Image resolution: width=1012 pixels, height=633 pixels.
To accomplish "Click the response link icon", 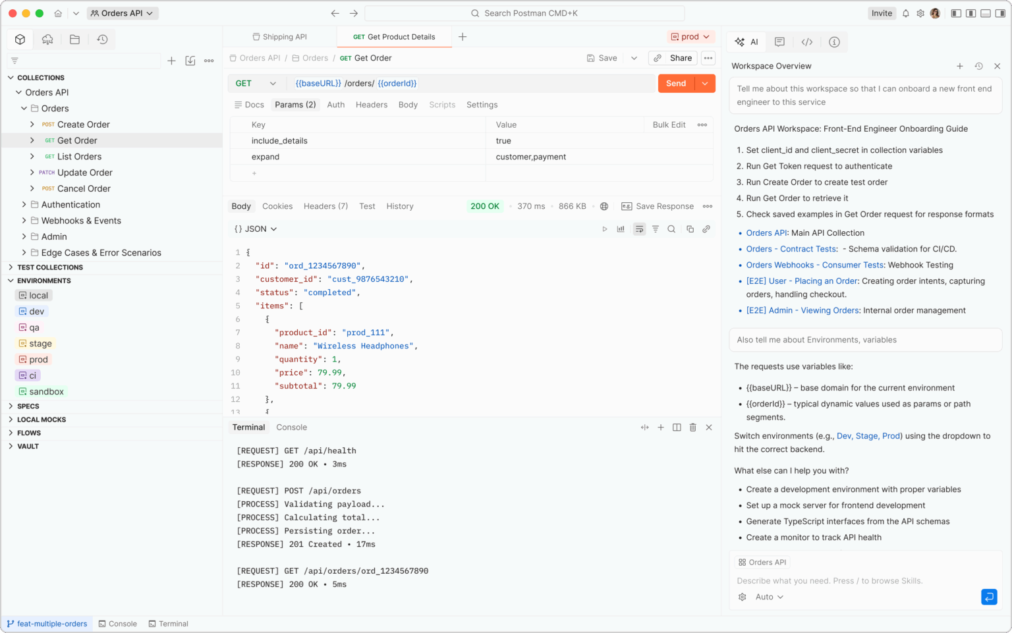I will tap(706, 229).
